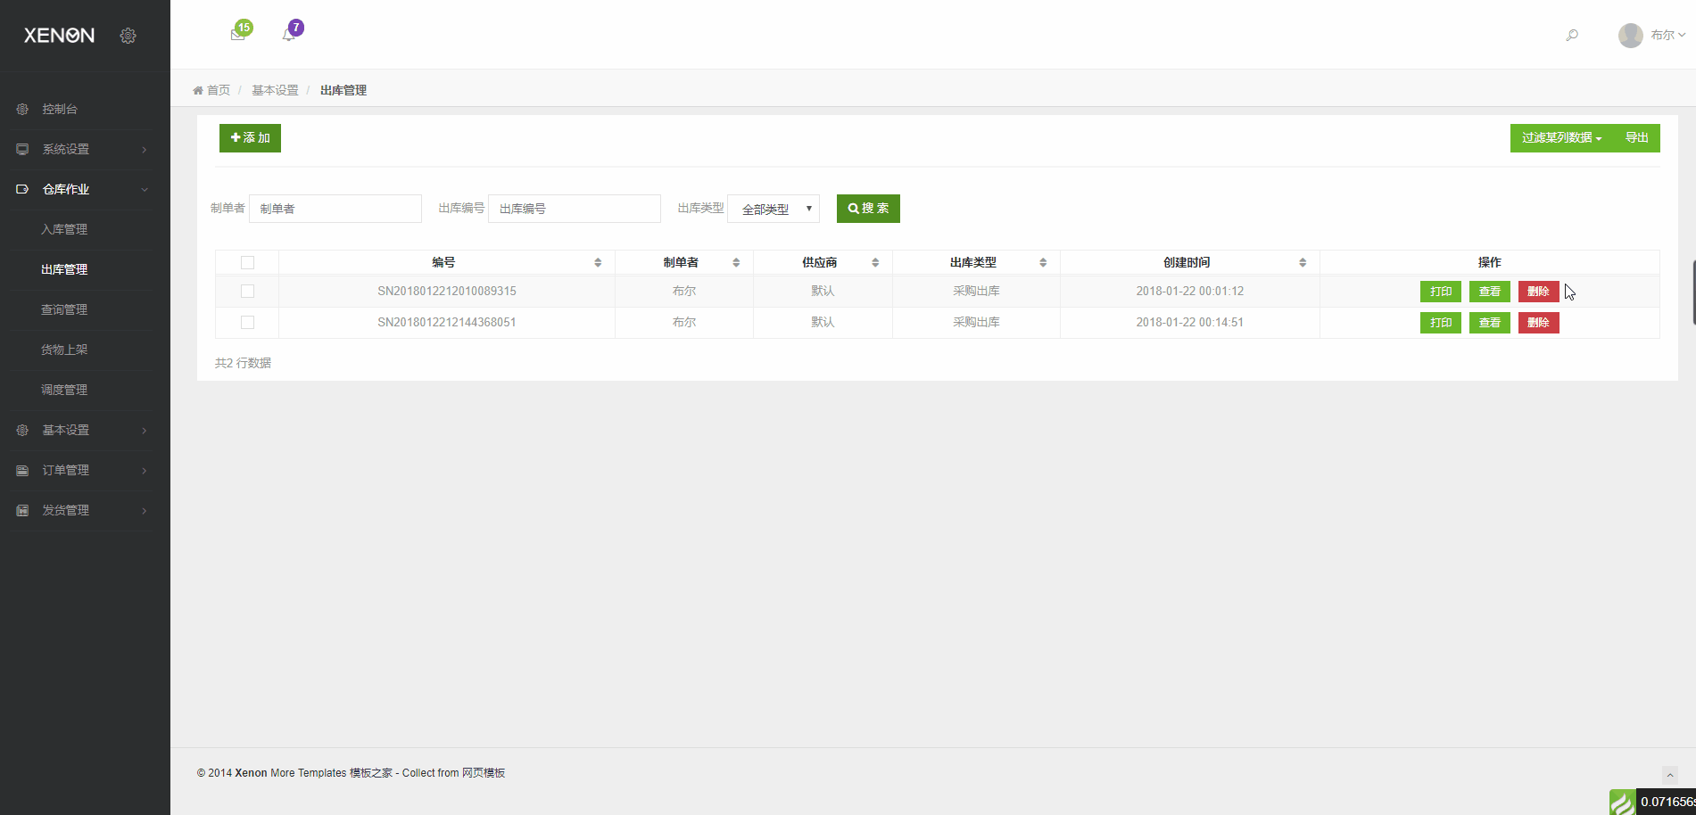This screenshot has width=1696, height=815.
Task: Open the bell alerts icon
Action: click(288, 35)
